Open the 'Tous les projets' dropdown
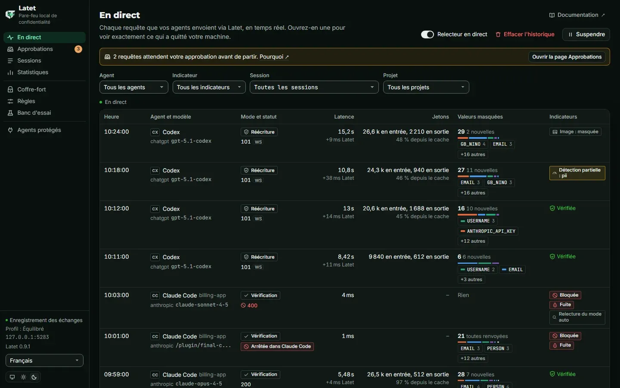This screenshot has width=620, height=388. pyautogui.click(x=426, y=88)
